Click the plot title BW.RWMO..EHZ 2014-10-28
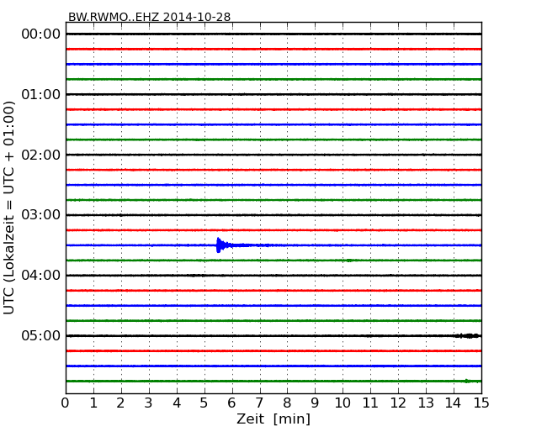This screenshot has height=437, width=547. [149, 17]
